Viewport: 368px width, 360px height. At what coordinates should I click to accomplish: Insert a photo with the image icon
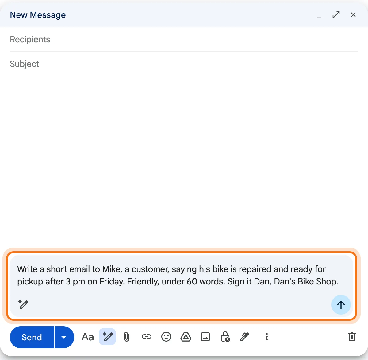point(205,337)
